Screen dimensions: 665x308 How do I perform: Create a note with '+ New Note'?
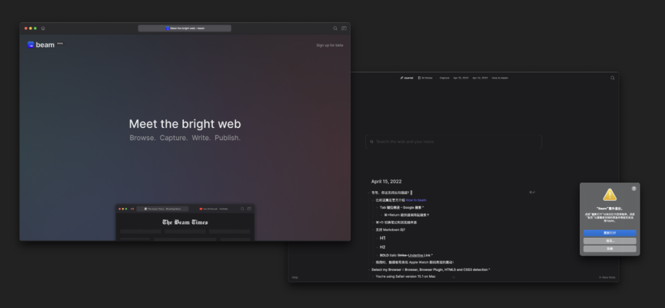click(x=607, y=277)
